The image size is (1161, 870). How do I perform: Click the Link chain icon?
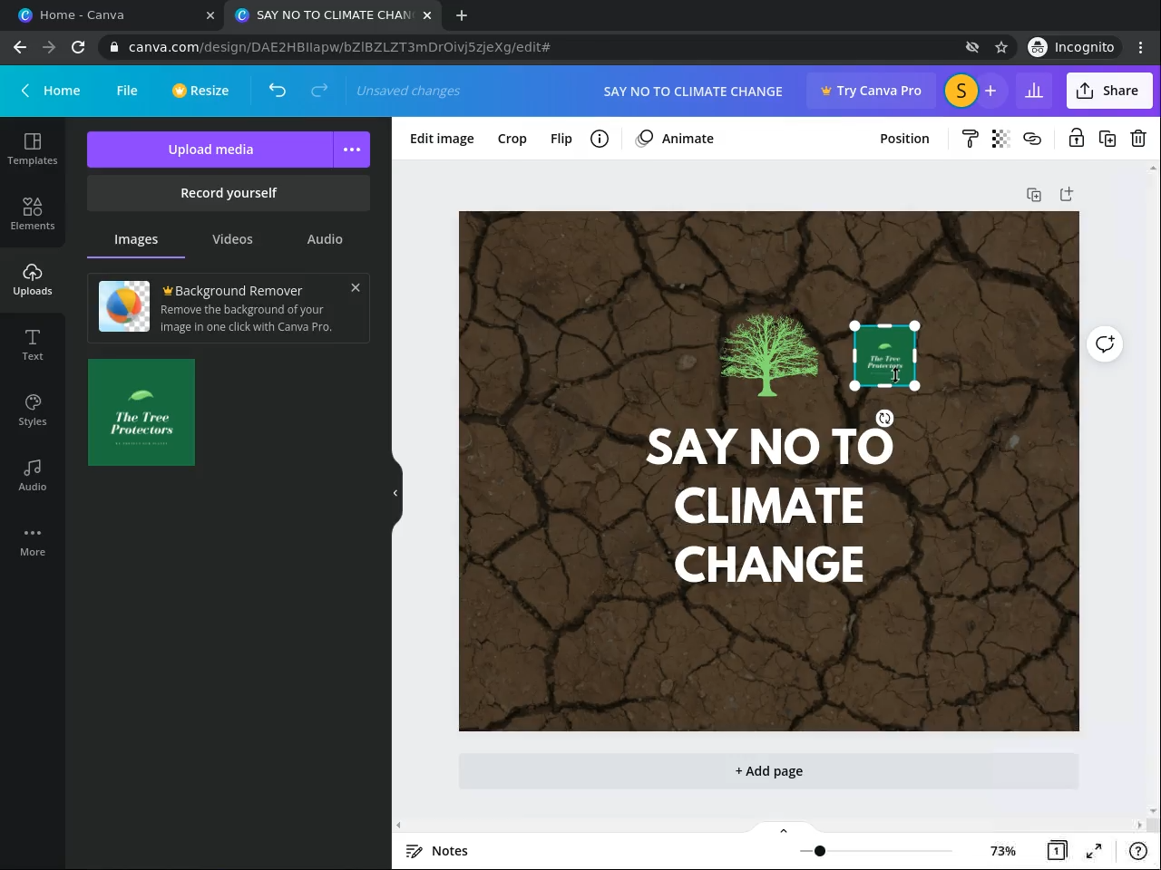pyautogui.click(x=1031, y=139)
